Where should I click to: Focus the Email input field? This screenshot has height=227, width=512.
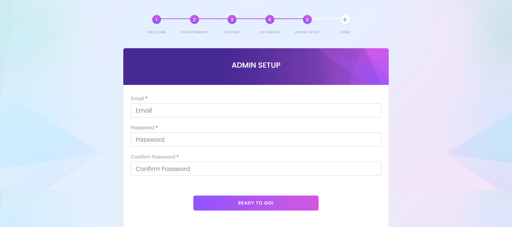256,110
